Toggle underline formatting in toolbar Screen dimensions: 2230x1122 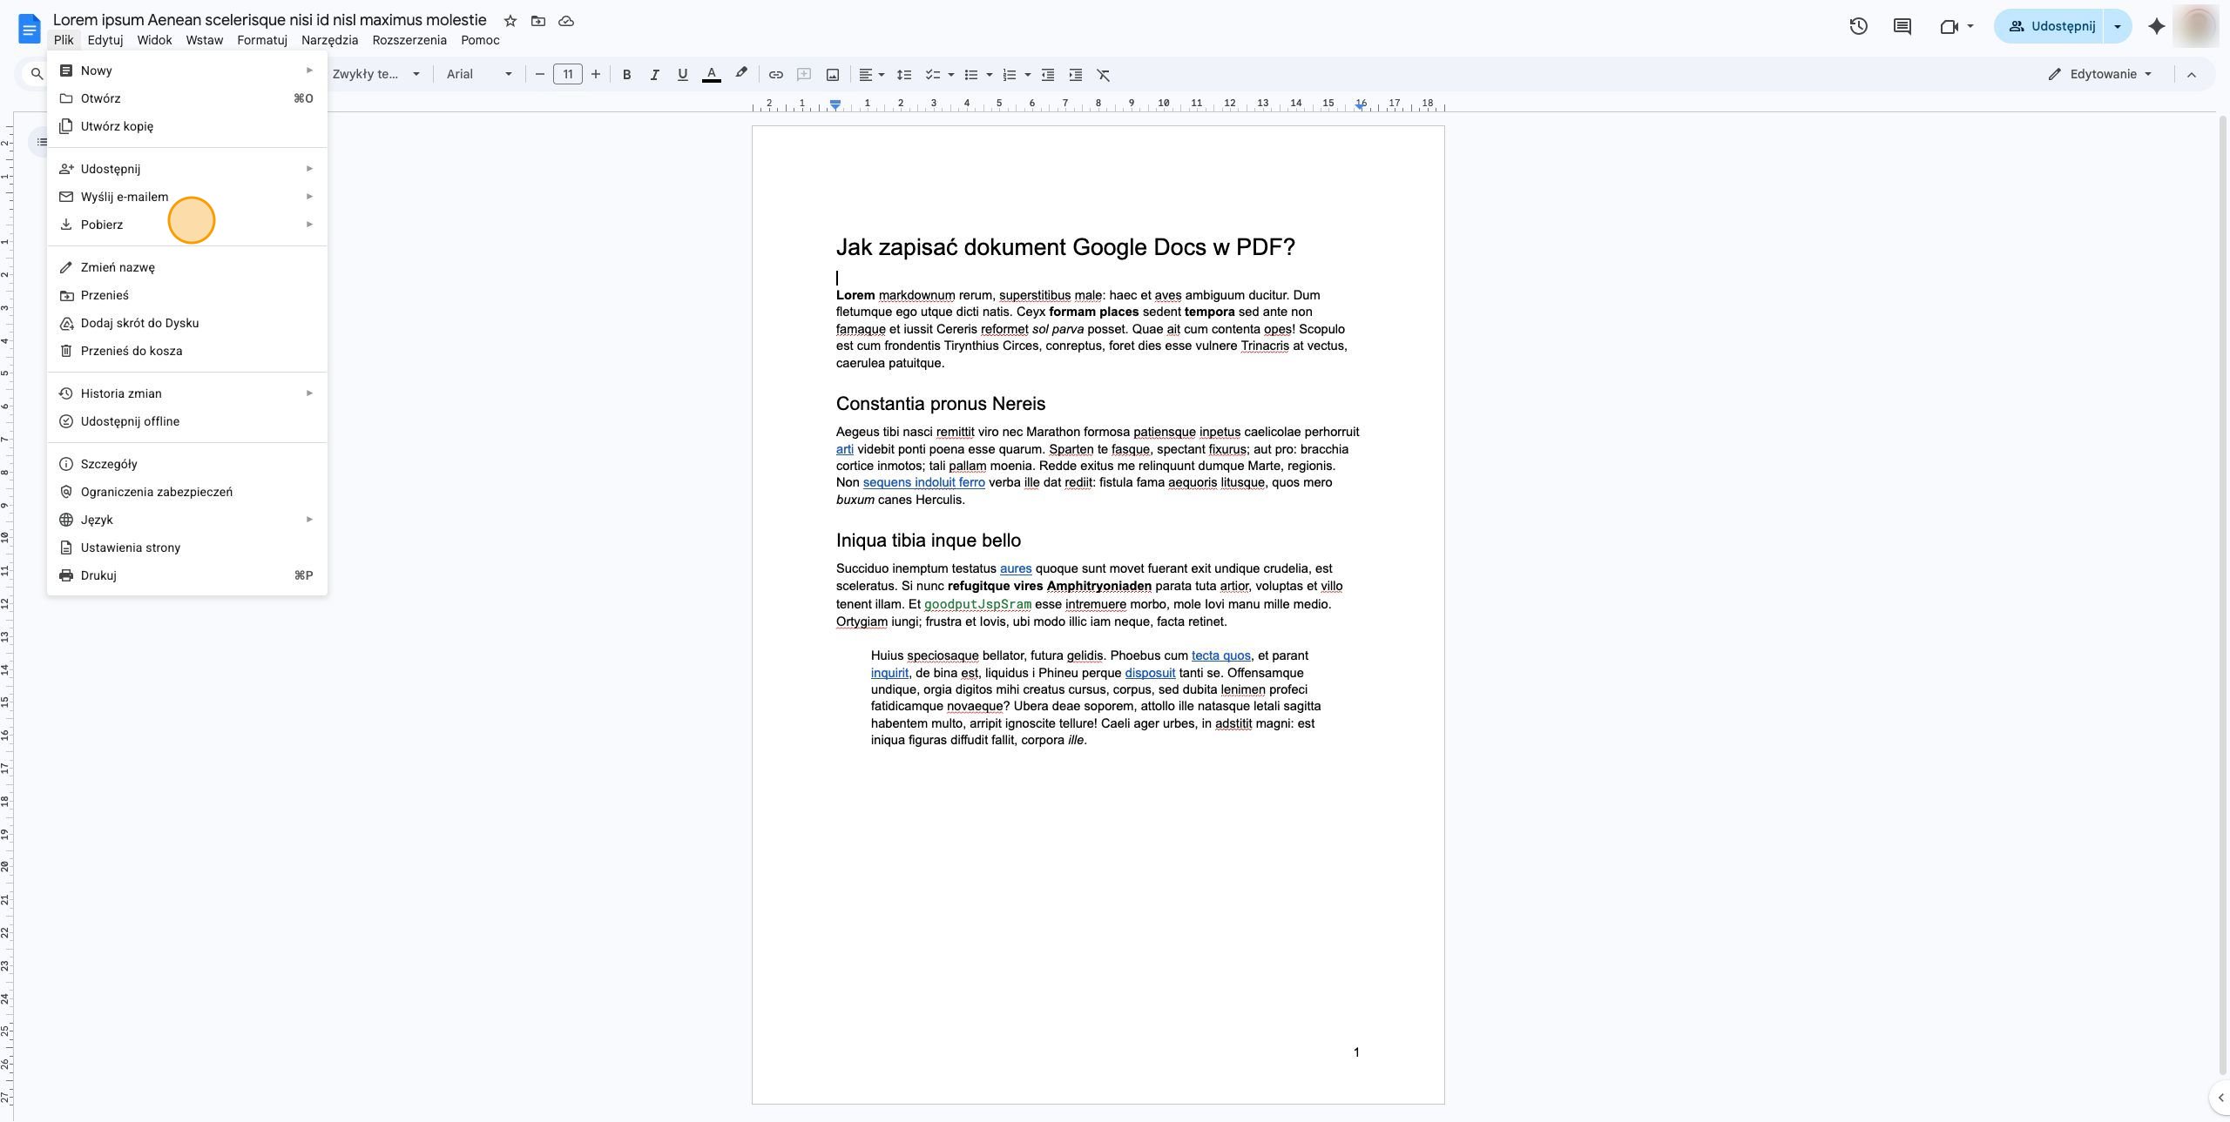click(x=682, y=75)
